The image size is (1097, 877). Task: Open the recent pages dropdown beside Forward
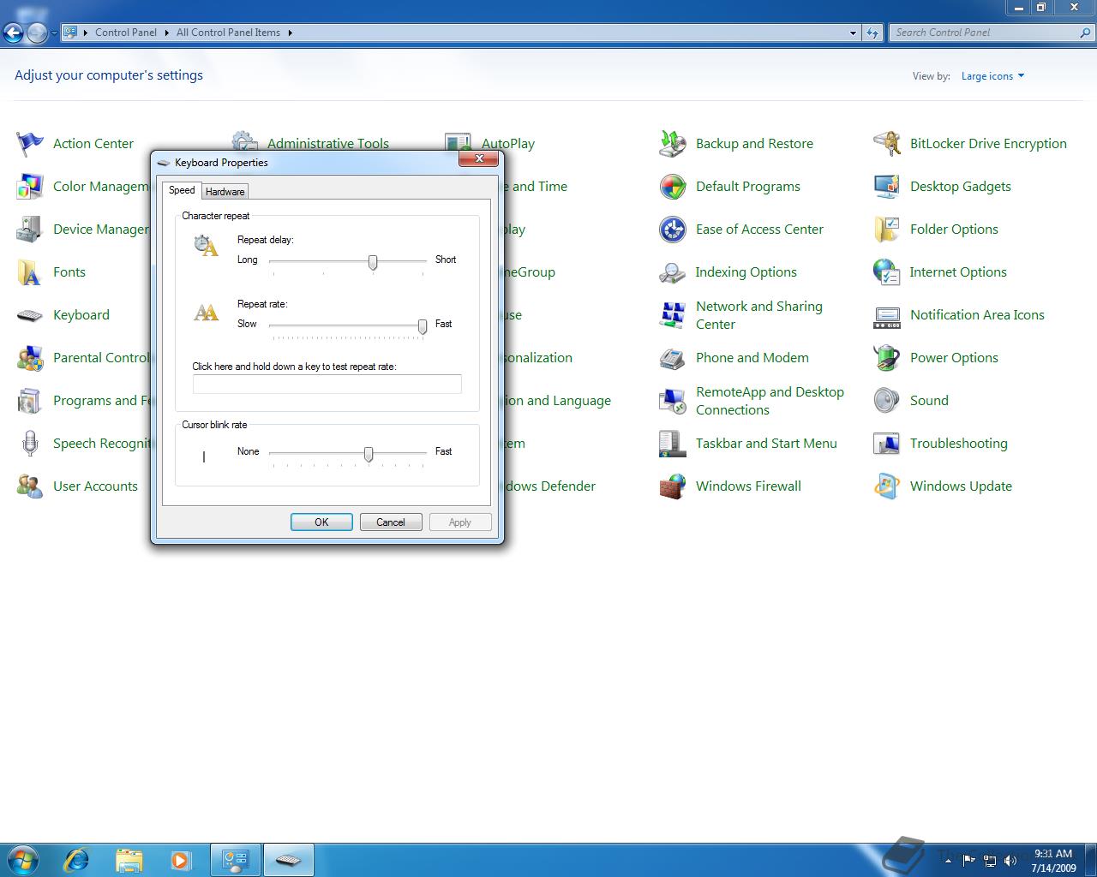[x=54, y=33]
